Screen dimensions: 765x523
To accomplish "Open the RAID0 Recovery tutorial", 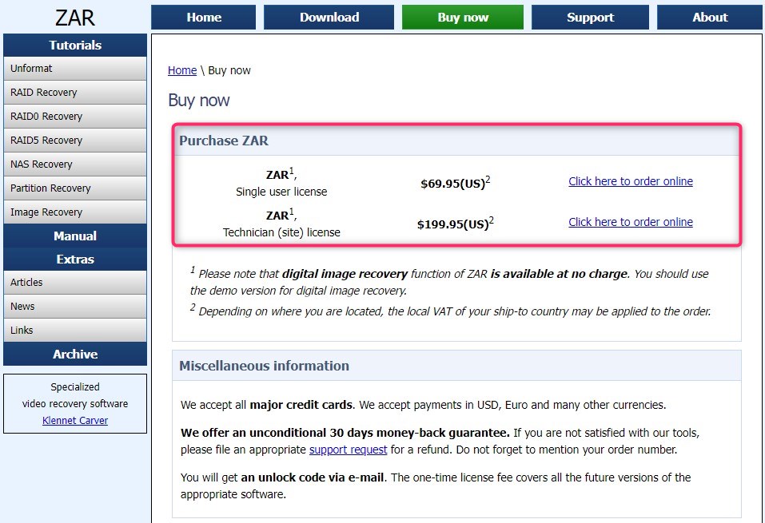I will pyautogui.click(x=75, y=116).
